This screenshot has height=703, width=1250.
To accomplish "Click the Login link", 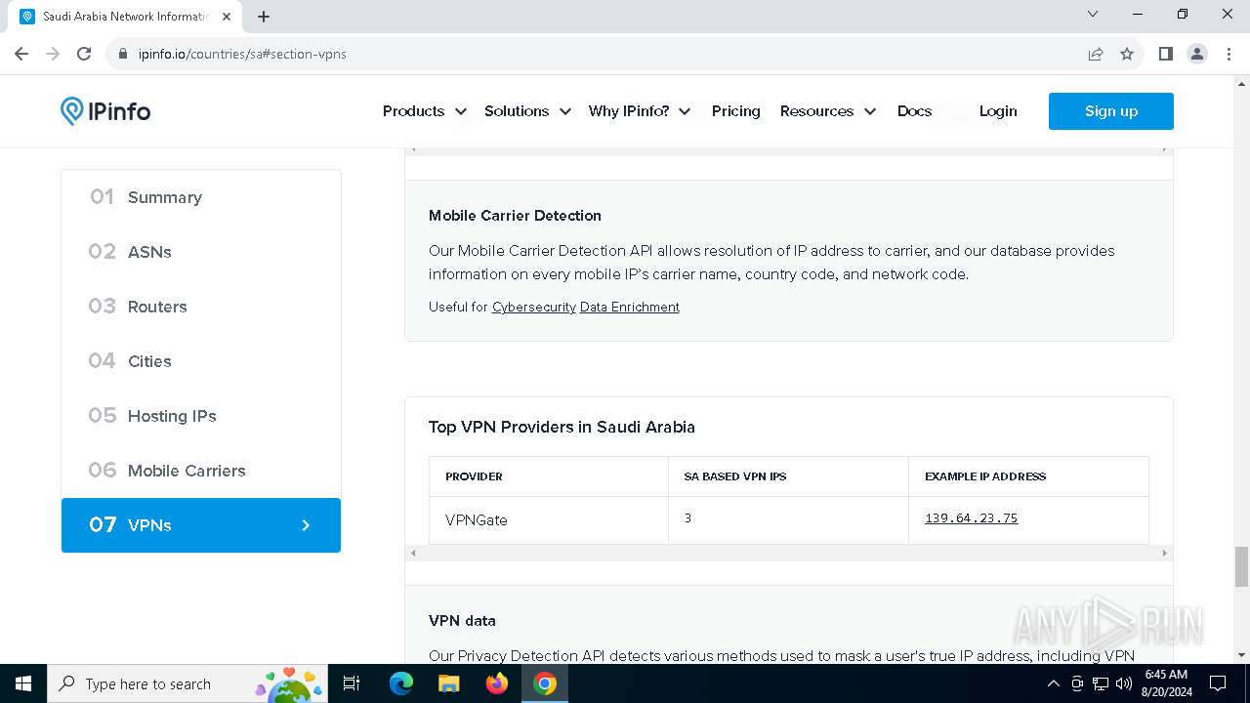I will tap(998, 111).
